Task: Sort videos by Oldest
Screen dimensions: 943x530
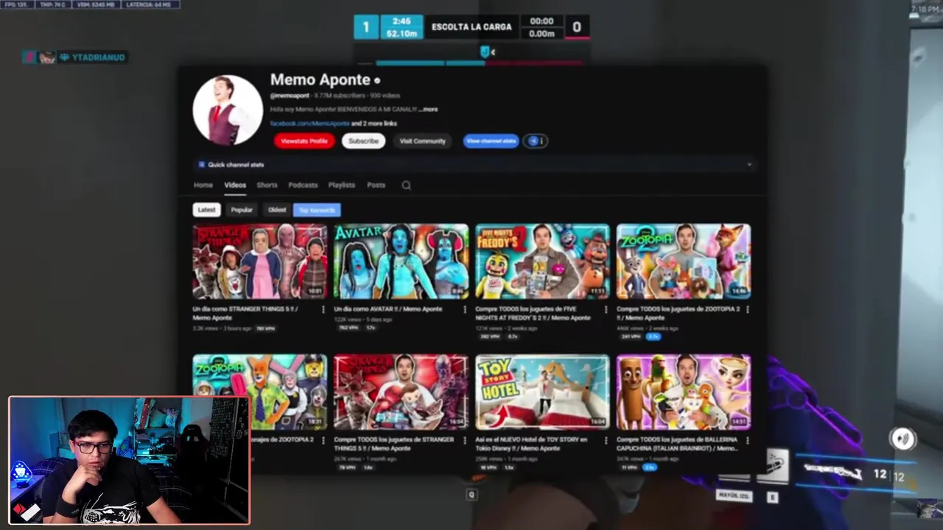Action: pos(277,210)
